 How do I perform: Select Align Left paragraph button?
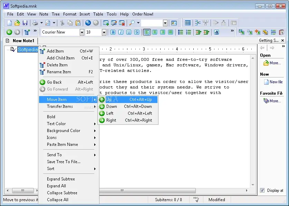point(147,32)
